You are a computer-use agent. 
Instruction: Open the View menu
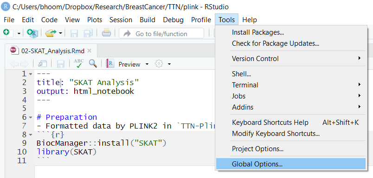[72, 20]
